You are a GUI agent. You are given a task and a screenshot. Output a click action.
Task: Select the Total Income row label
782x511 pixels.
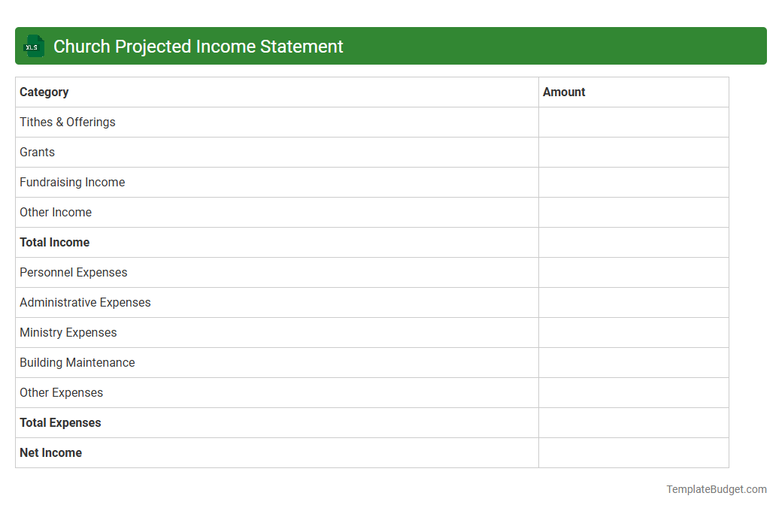tap(54, 242)
